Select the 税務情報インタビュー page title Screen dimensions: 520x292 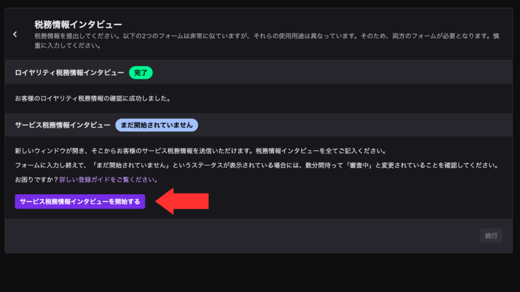click(78, 24)
